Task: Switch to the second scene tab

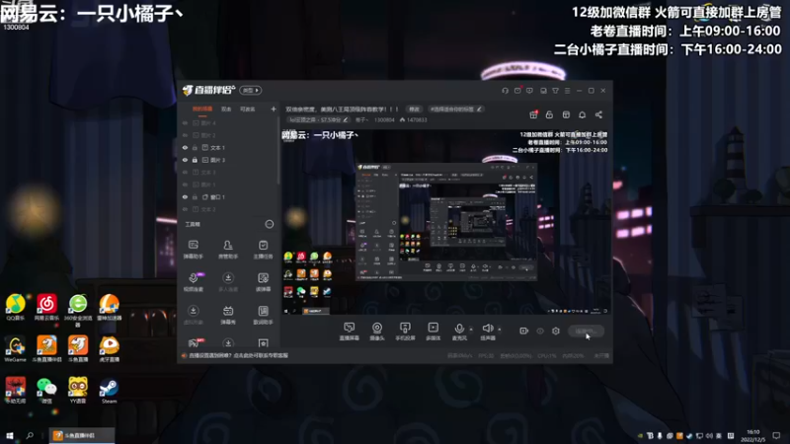Action: tap(226, 110)
